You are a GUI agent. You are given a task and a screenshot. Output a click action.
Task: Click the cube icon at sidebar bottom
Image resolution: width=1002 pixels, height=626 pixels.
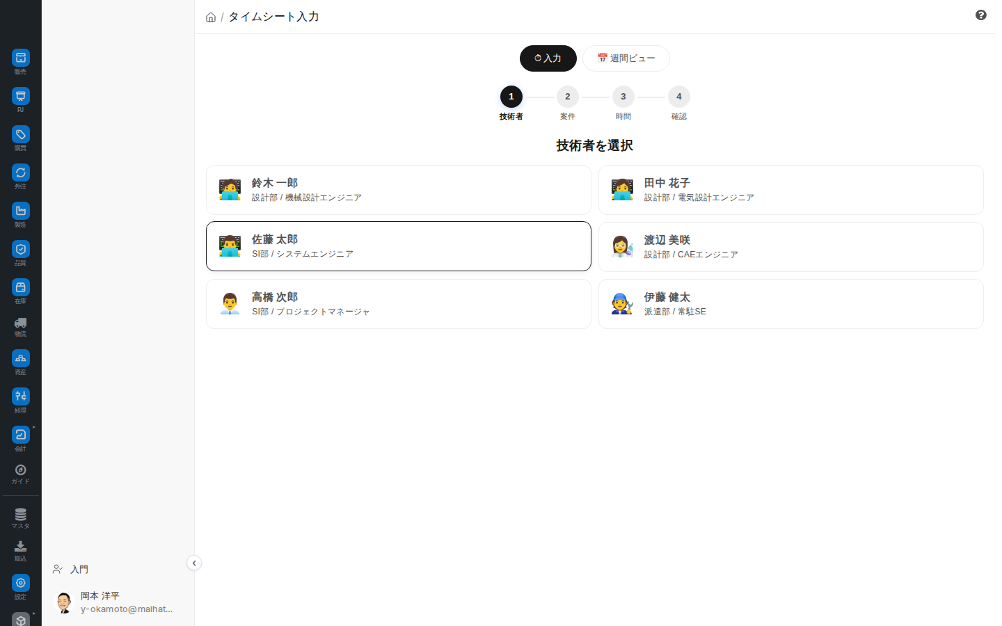coord(21,620)
